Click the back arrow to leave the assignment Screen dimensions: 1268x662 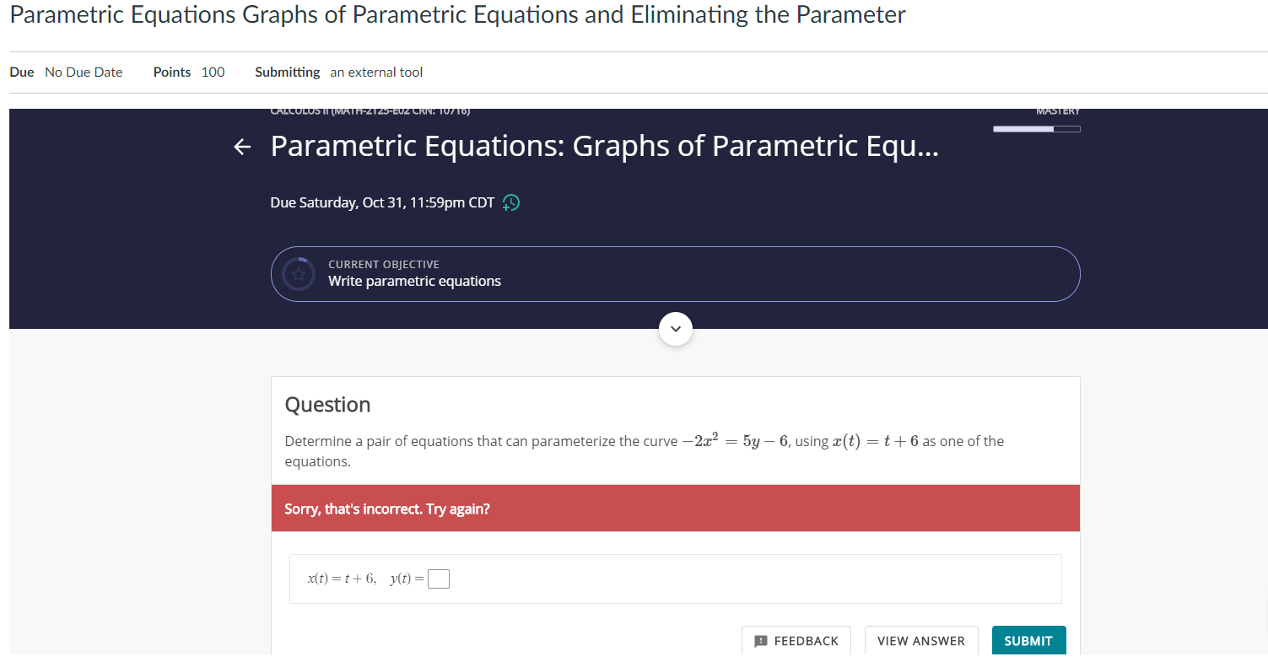tap(242, 147)
